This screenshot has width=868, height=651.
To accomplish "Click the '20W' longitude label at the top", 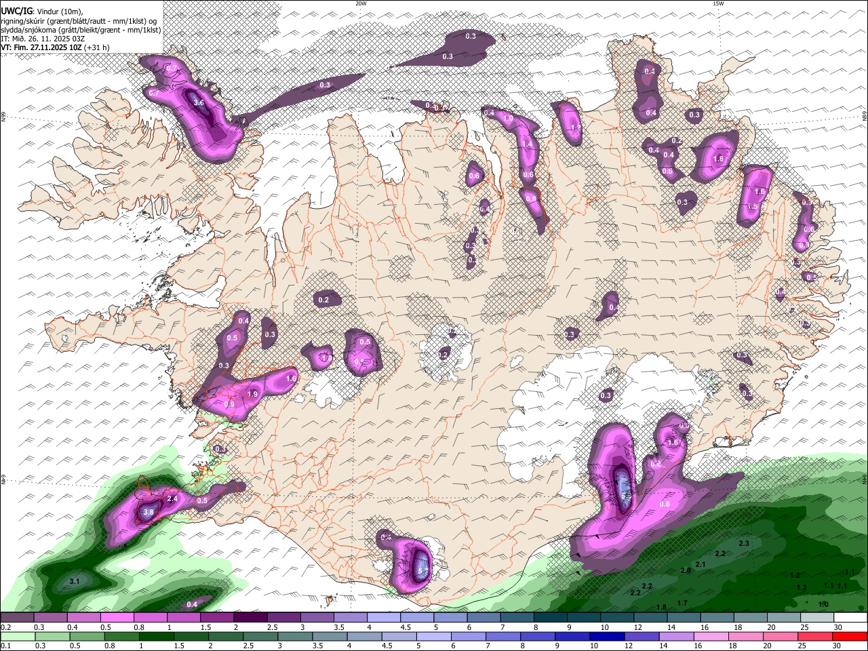I will point(361,3).
